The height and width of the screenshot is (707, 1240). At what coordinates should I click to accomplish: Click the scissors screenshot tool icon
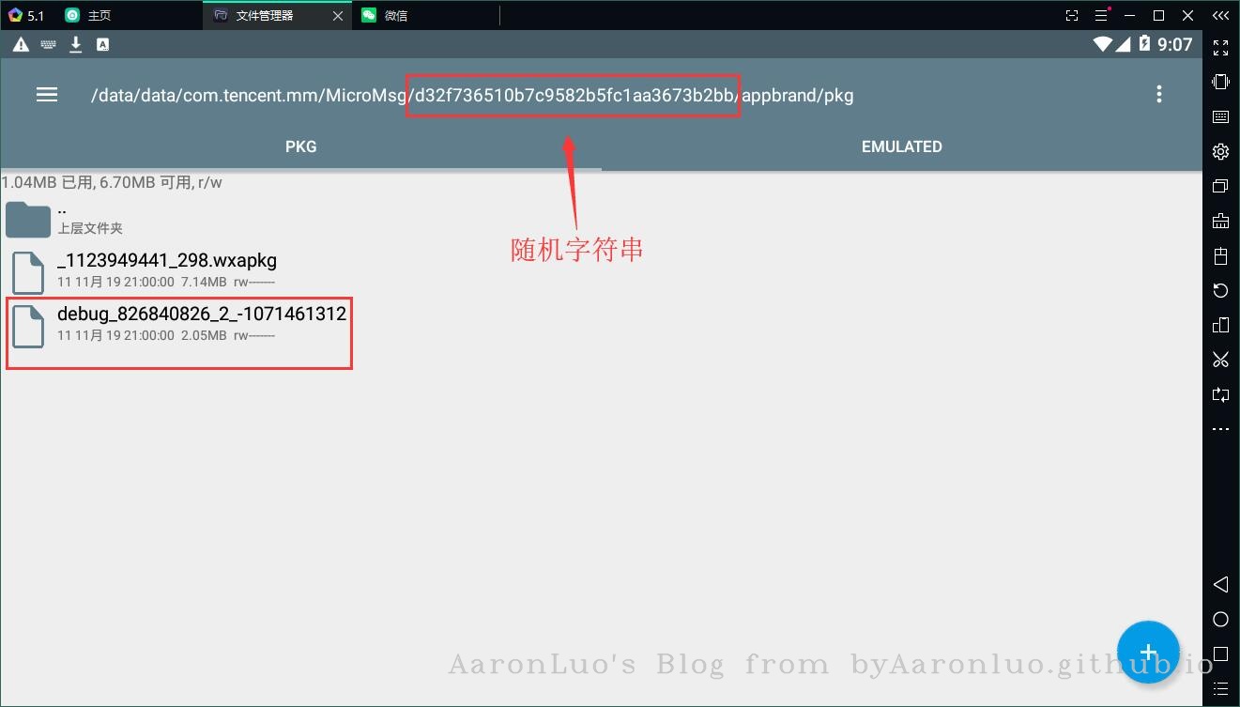coord(1220,360)
